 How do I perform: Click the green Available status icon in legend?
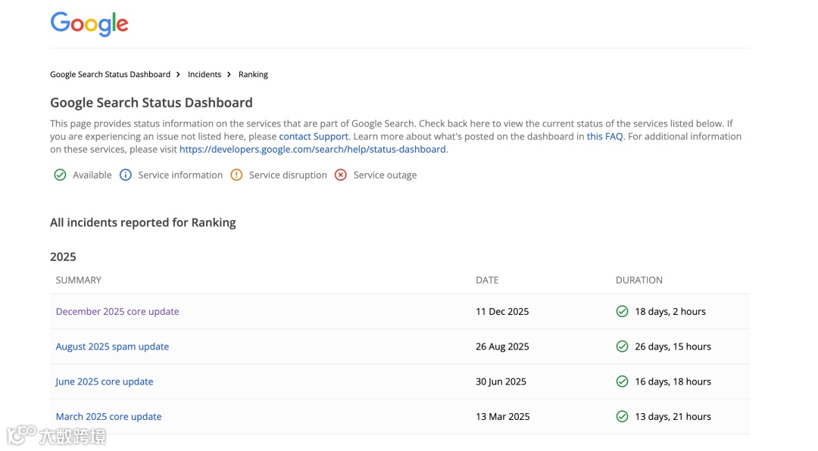[x=60, y=175]
